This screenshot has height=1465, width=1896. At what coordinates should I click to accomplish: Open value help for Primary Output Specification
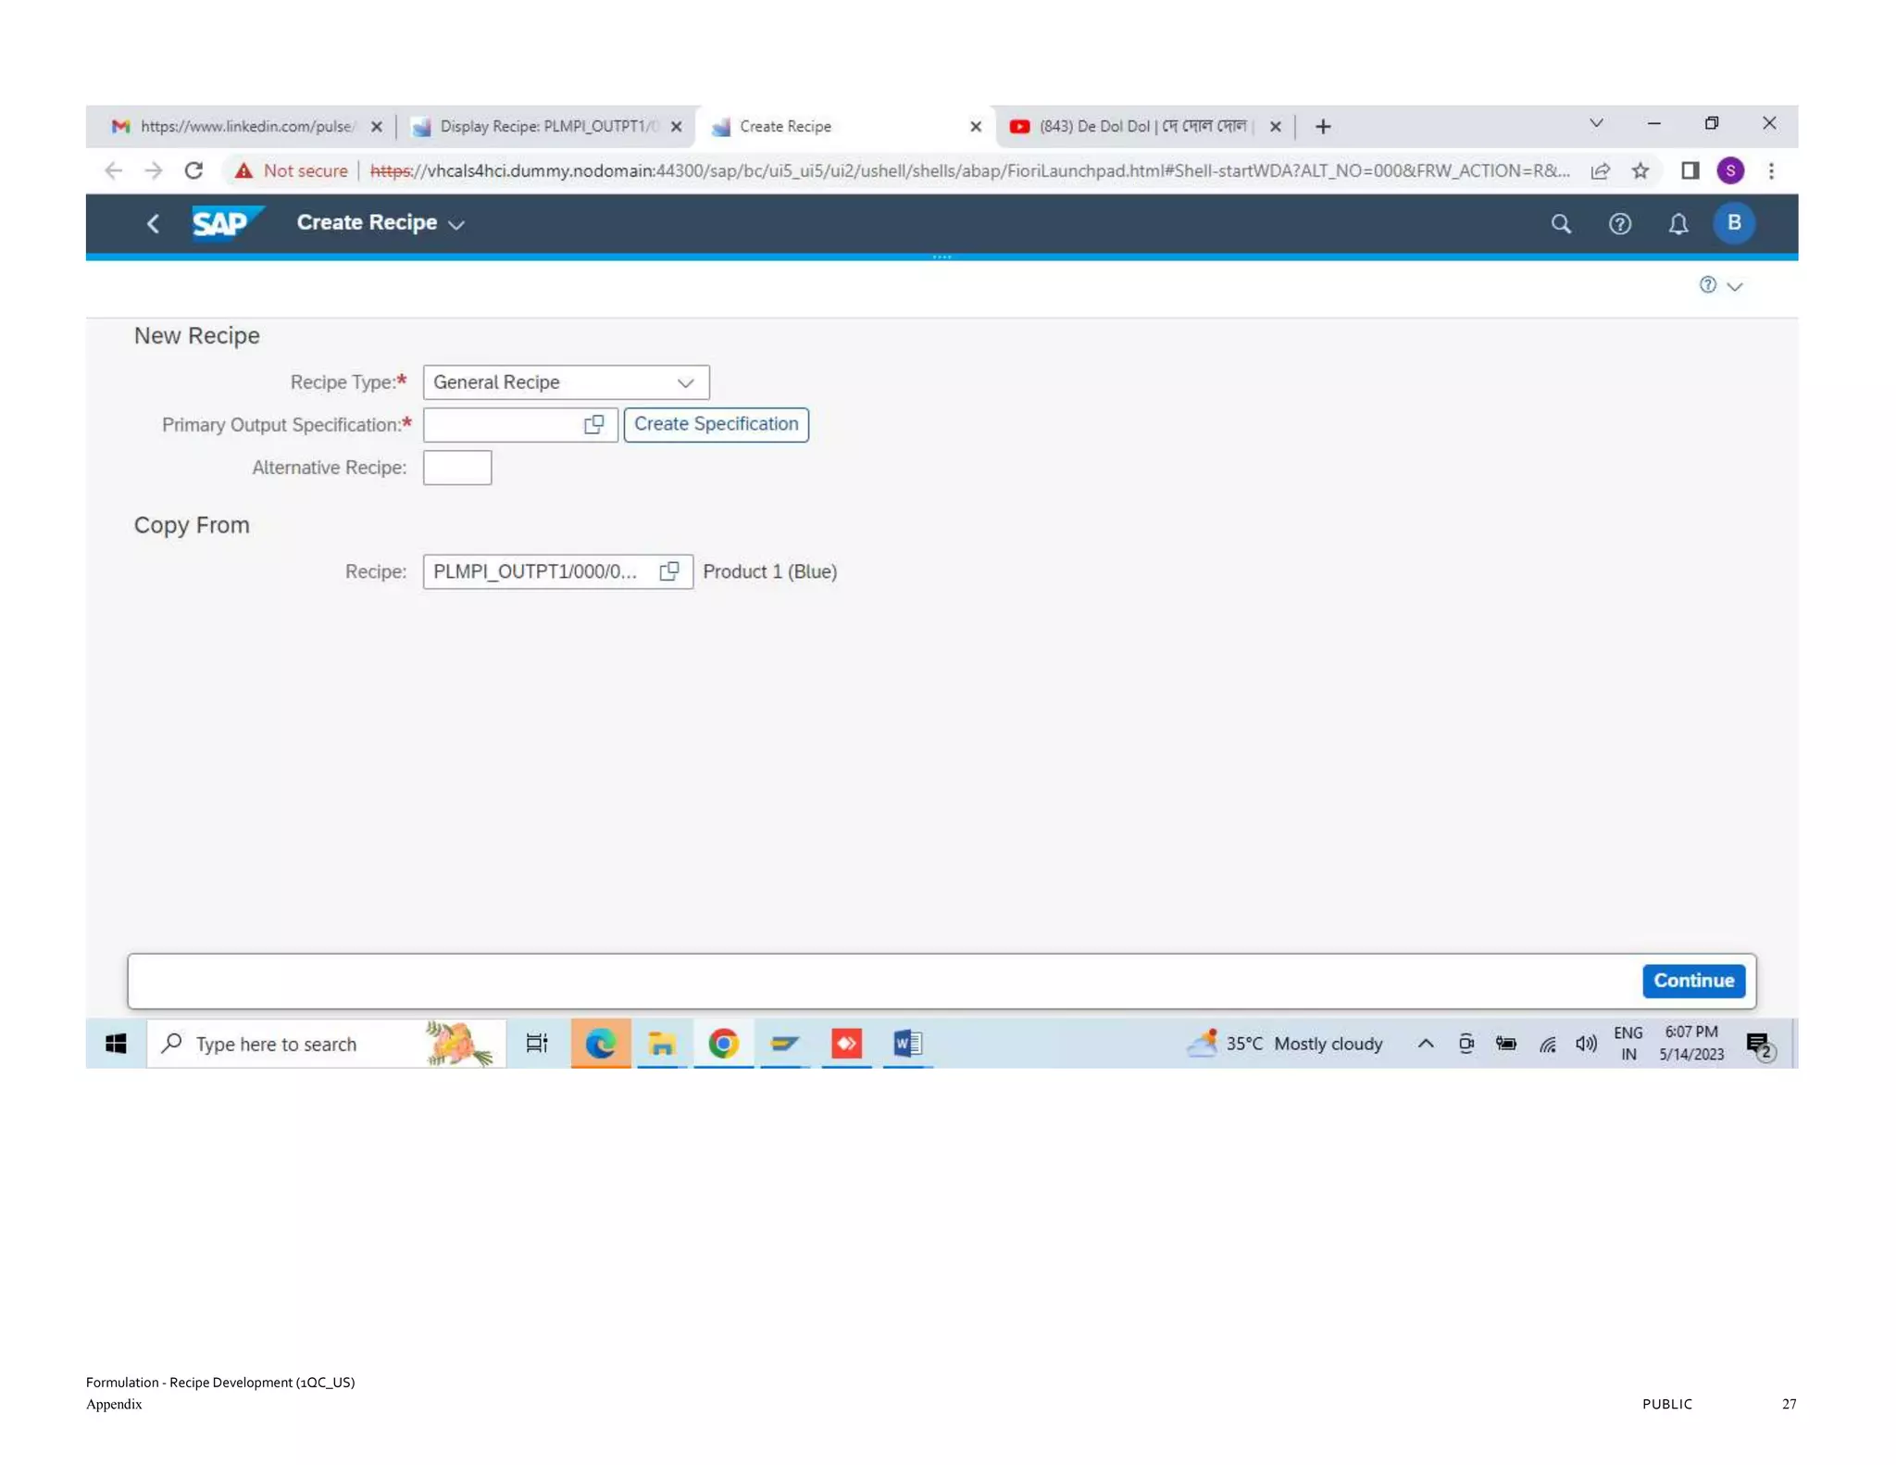(x=593, y=424)
